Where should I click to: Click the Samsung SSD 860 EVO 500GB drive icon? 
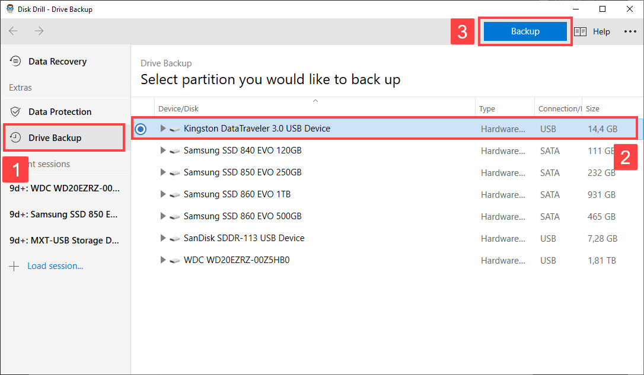[174, 217]
